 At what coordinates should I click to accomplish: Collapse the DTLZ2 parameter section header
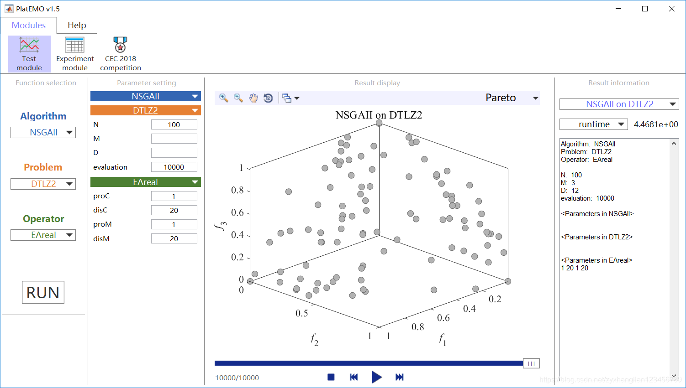(x=145, y=110)
